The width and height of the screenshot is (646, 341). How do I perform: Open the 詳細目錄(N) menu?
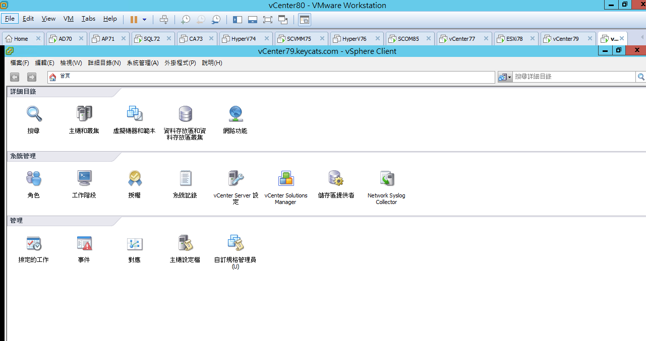[104, 63]
